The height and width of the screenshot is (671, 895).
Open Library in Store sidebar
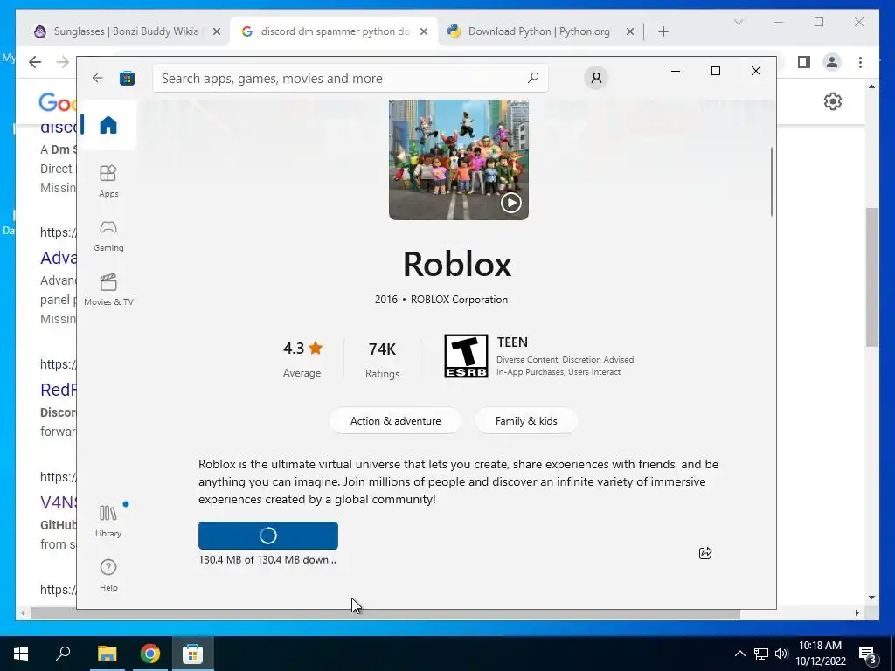pyautogui.click(x=108, y=521)
